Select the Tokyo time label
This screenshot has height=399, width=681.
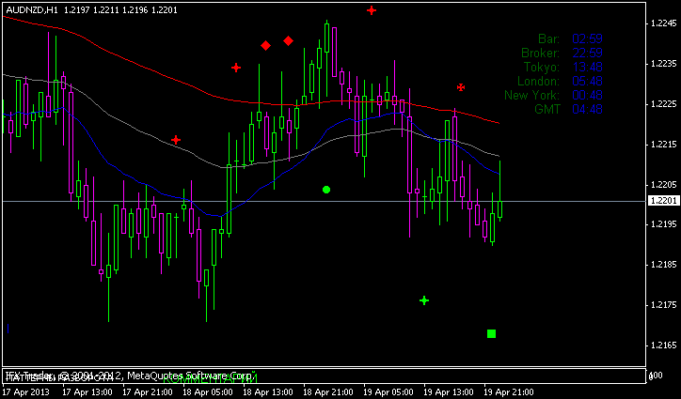(541, 67)
